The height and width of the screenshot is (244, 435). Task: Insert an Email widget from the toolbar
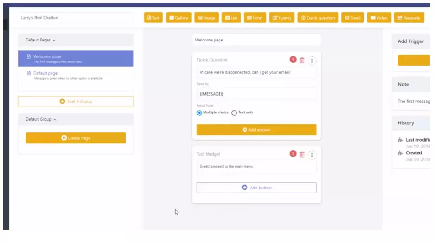coord(352,18)
